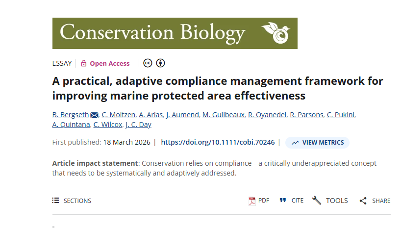The height and width of the screenshot is (228, 401).
Task: Click the envelope icon beside B. Bergseth
Action: coord(95,115)
